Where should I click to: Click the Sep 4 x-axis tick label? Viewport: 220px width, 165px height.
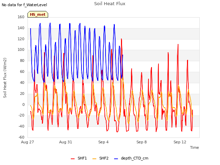coord(103,142)
